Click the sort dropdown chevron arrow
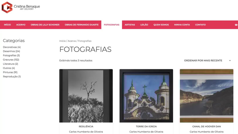Viewport: 238px width, 134px height. pos(230,60)
